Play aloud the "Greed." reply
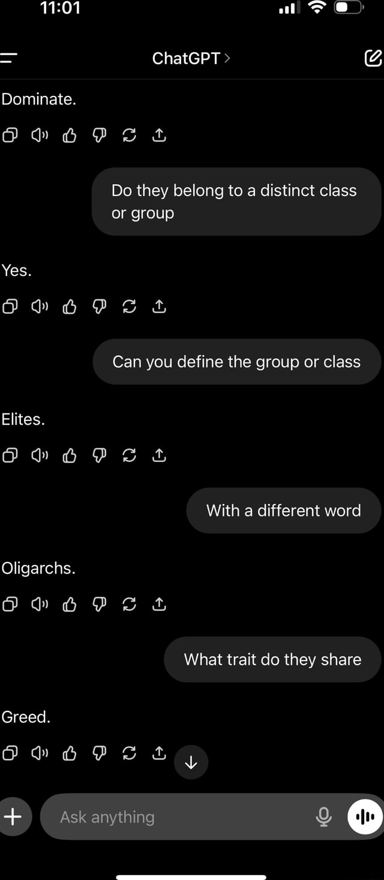 pyautogui.click(x=40, y=753)
